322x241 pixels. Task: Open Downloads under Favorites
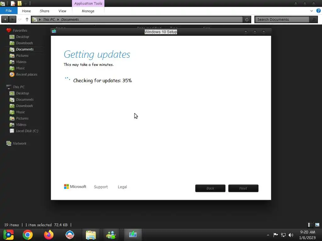coord(25,43)
